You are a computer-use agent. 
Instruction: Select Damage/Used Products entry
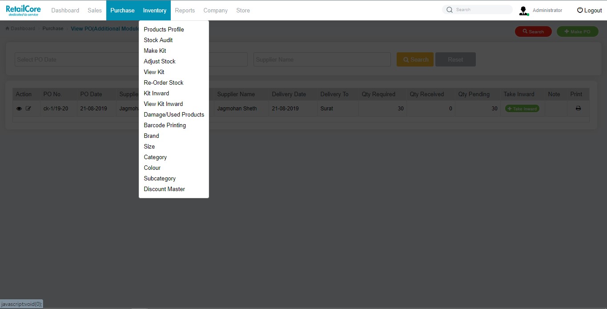point(174,114)
